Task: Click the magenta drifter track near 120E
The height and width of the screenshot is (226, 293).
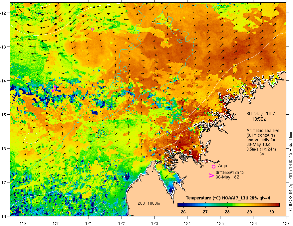Action: (x=54, y=89)
